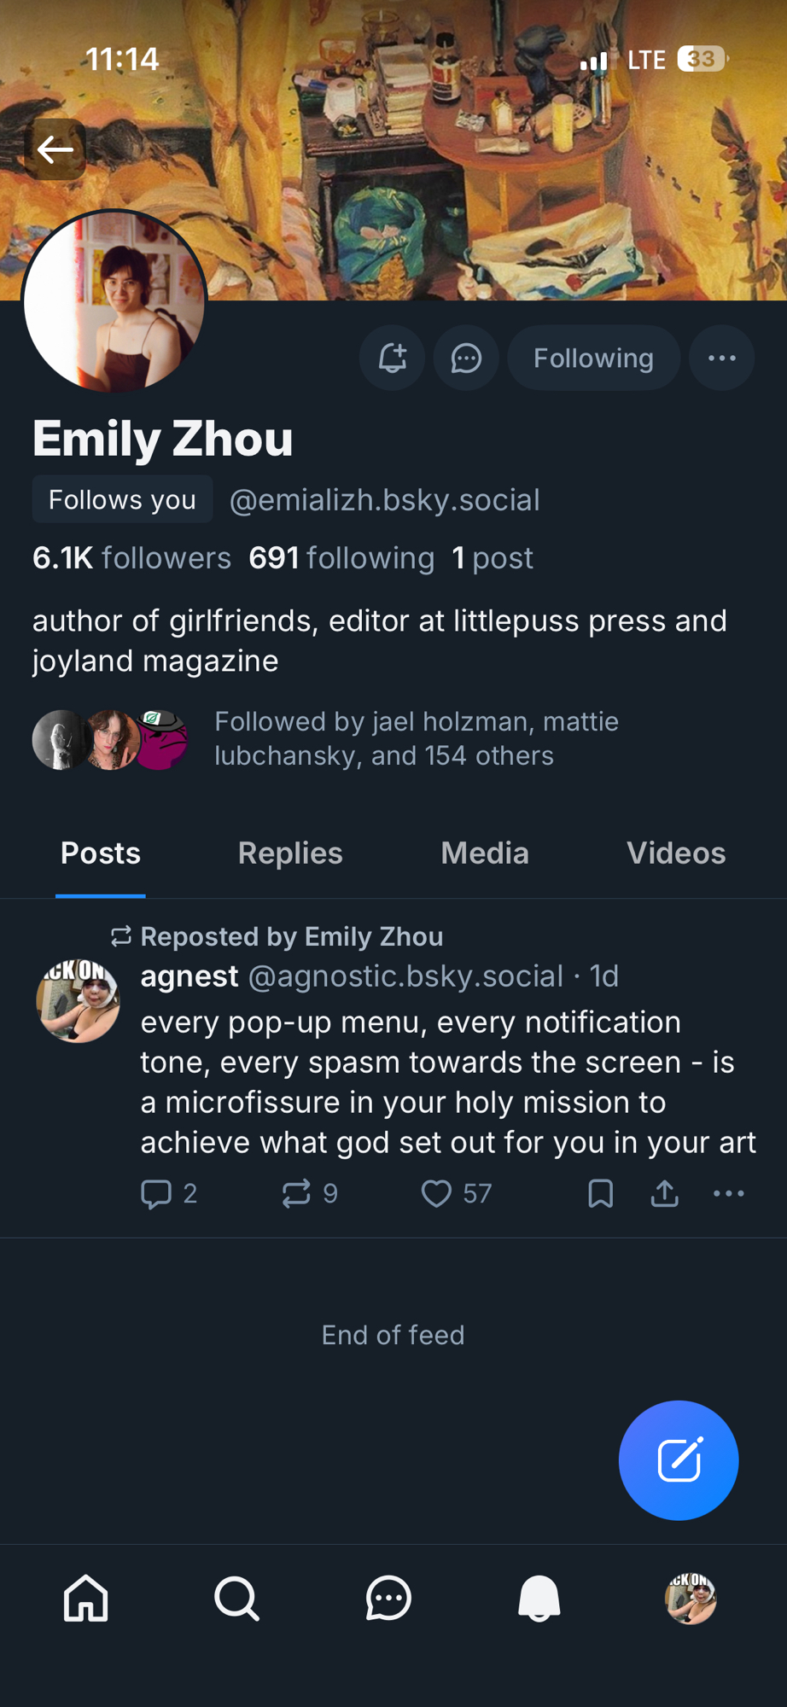Viewport: 787px width, 1707px height.
Task: Compose a new post
Action: pyautogui.click(x=679, y=1460)
